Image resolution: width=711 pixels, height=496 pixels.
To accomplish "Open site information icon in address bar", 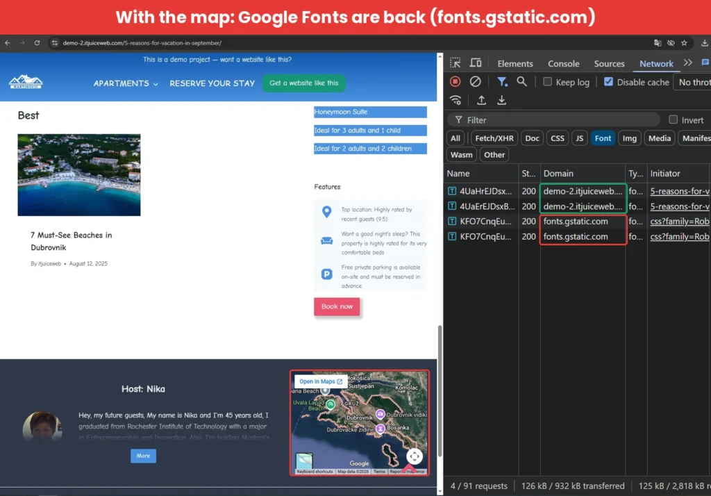I will 54,42.
